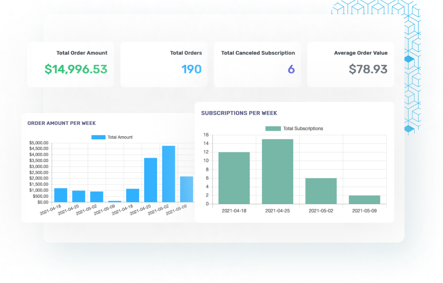Select the Total Orders count of 190
Viewport: 443px width, 283px height.
pos(191,69)
